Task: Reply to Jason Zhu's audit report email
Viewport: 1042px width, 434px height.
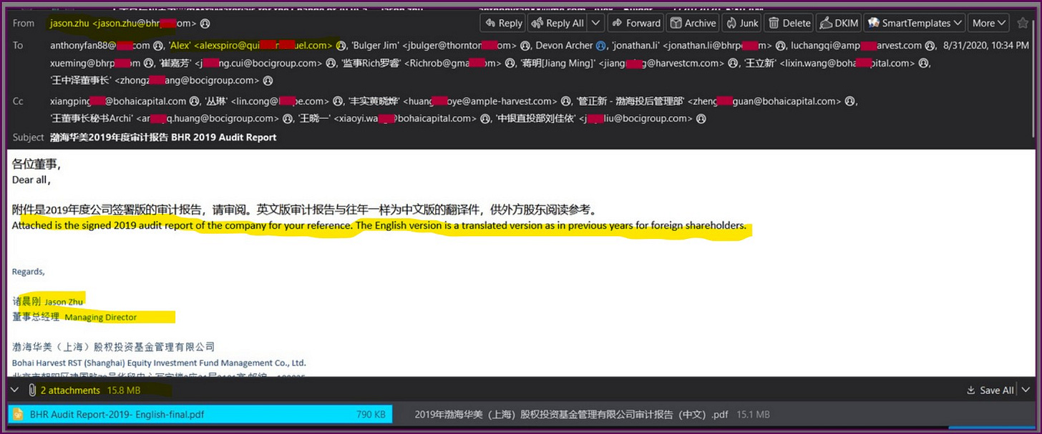Action: click(x=503, y=23)
